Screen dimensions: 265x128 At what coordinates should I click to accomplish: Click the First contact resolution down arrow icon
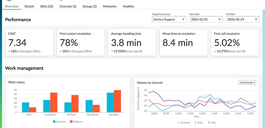click(x=61, y=51)
